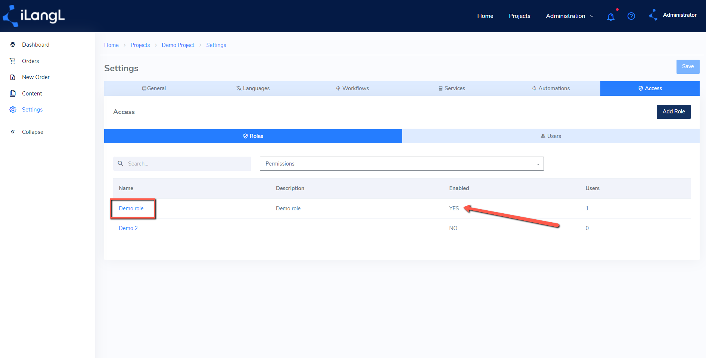Collapse the sidebar via Collapse label
This screenshot has width=706, height=358.
click(x=32, y=132)
